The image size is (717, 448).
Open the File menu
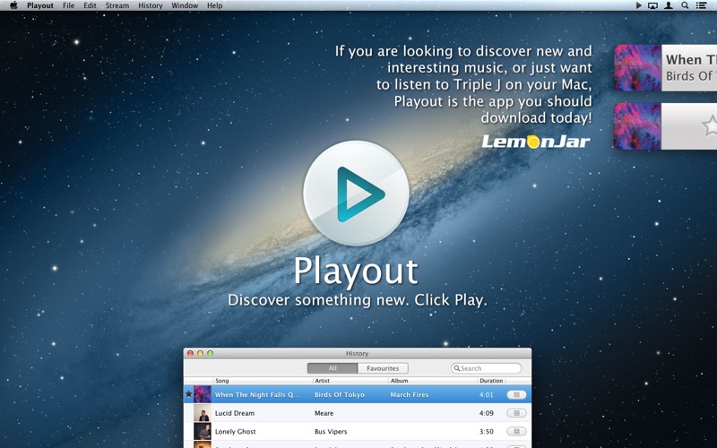click(69, 5)
